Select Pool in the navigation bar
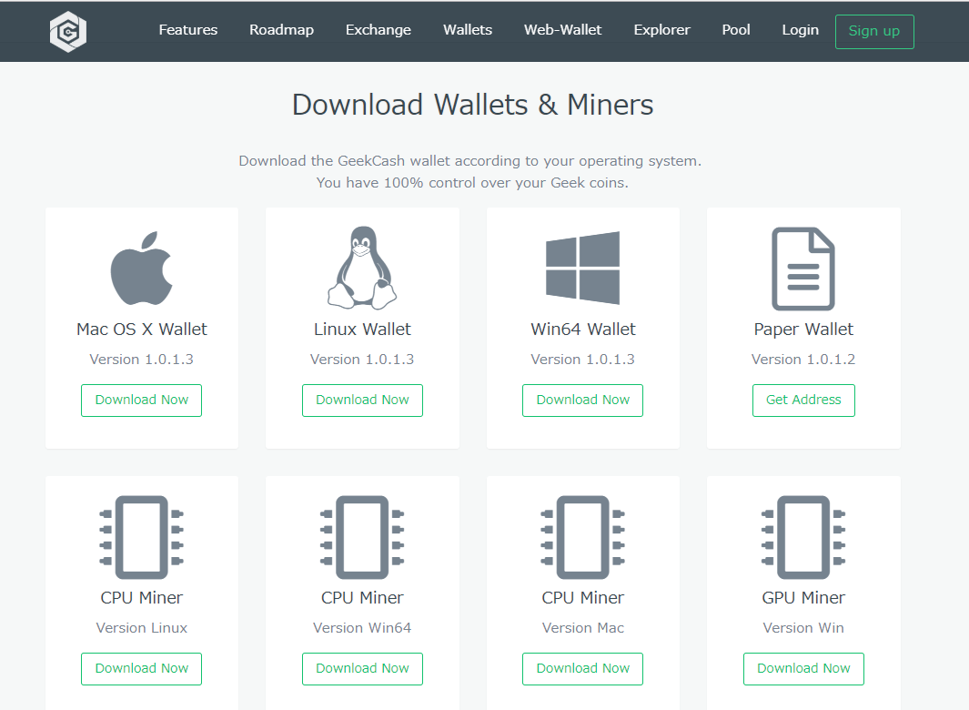 (x=736, y=30)
